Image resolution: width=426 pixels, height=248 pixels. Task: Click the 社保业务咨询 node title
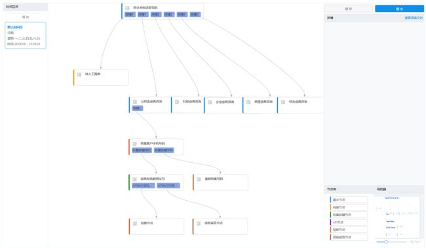[192, 102]
